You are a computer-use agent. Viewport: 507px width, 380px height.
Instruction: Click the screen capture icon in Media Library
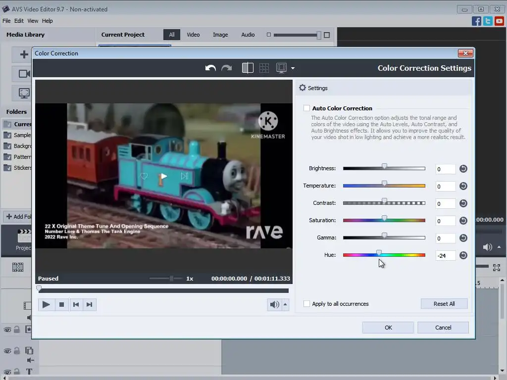[x=24, y=93]
